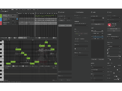Select the first highlighted Parameters toolbar icon

coord(13,66)
